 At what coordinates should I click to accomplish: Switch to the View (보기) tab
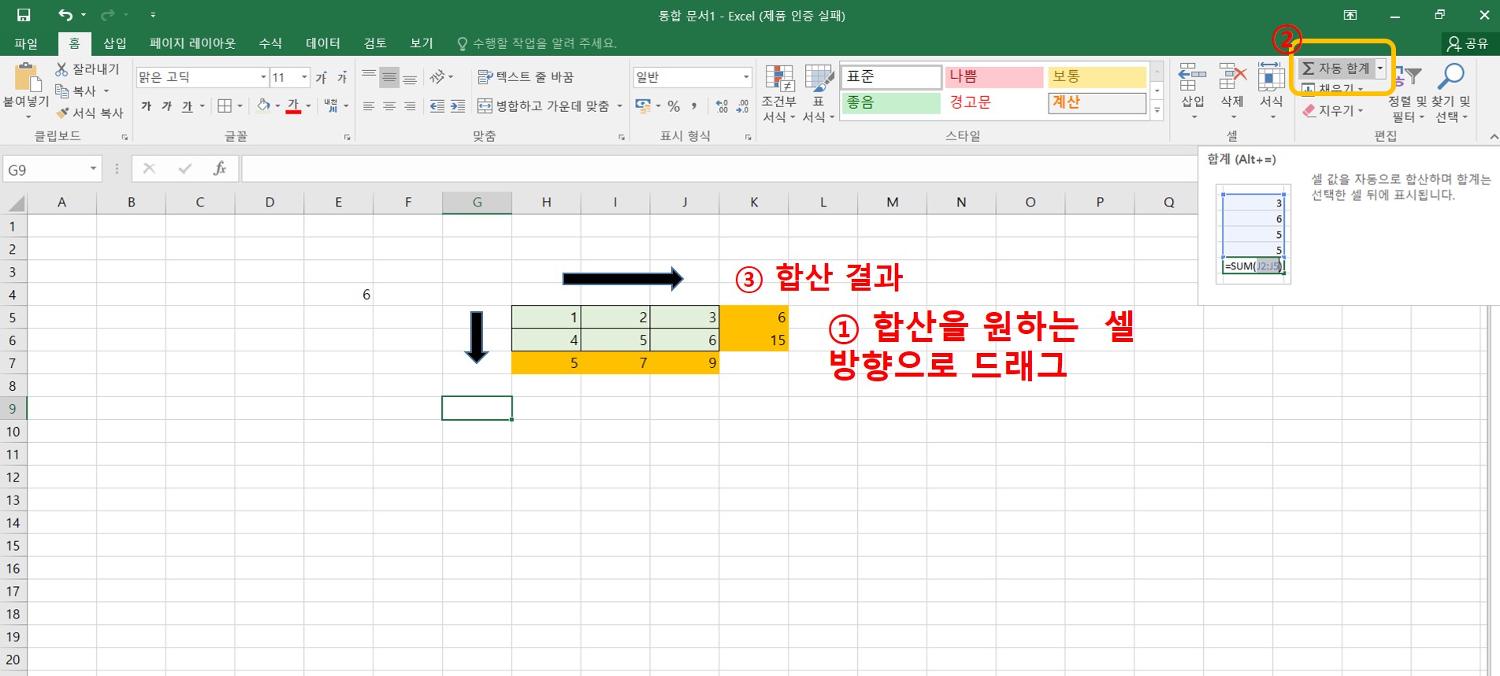(421, 43)
